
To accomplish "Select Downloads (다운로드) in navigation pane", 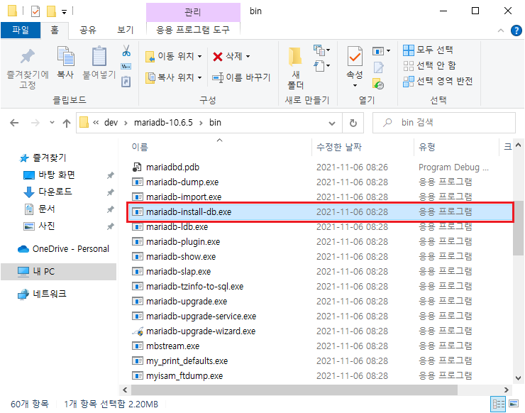I will coord(55,192).
